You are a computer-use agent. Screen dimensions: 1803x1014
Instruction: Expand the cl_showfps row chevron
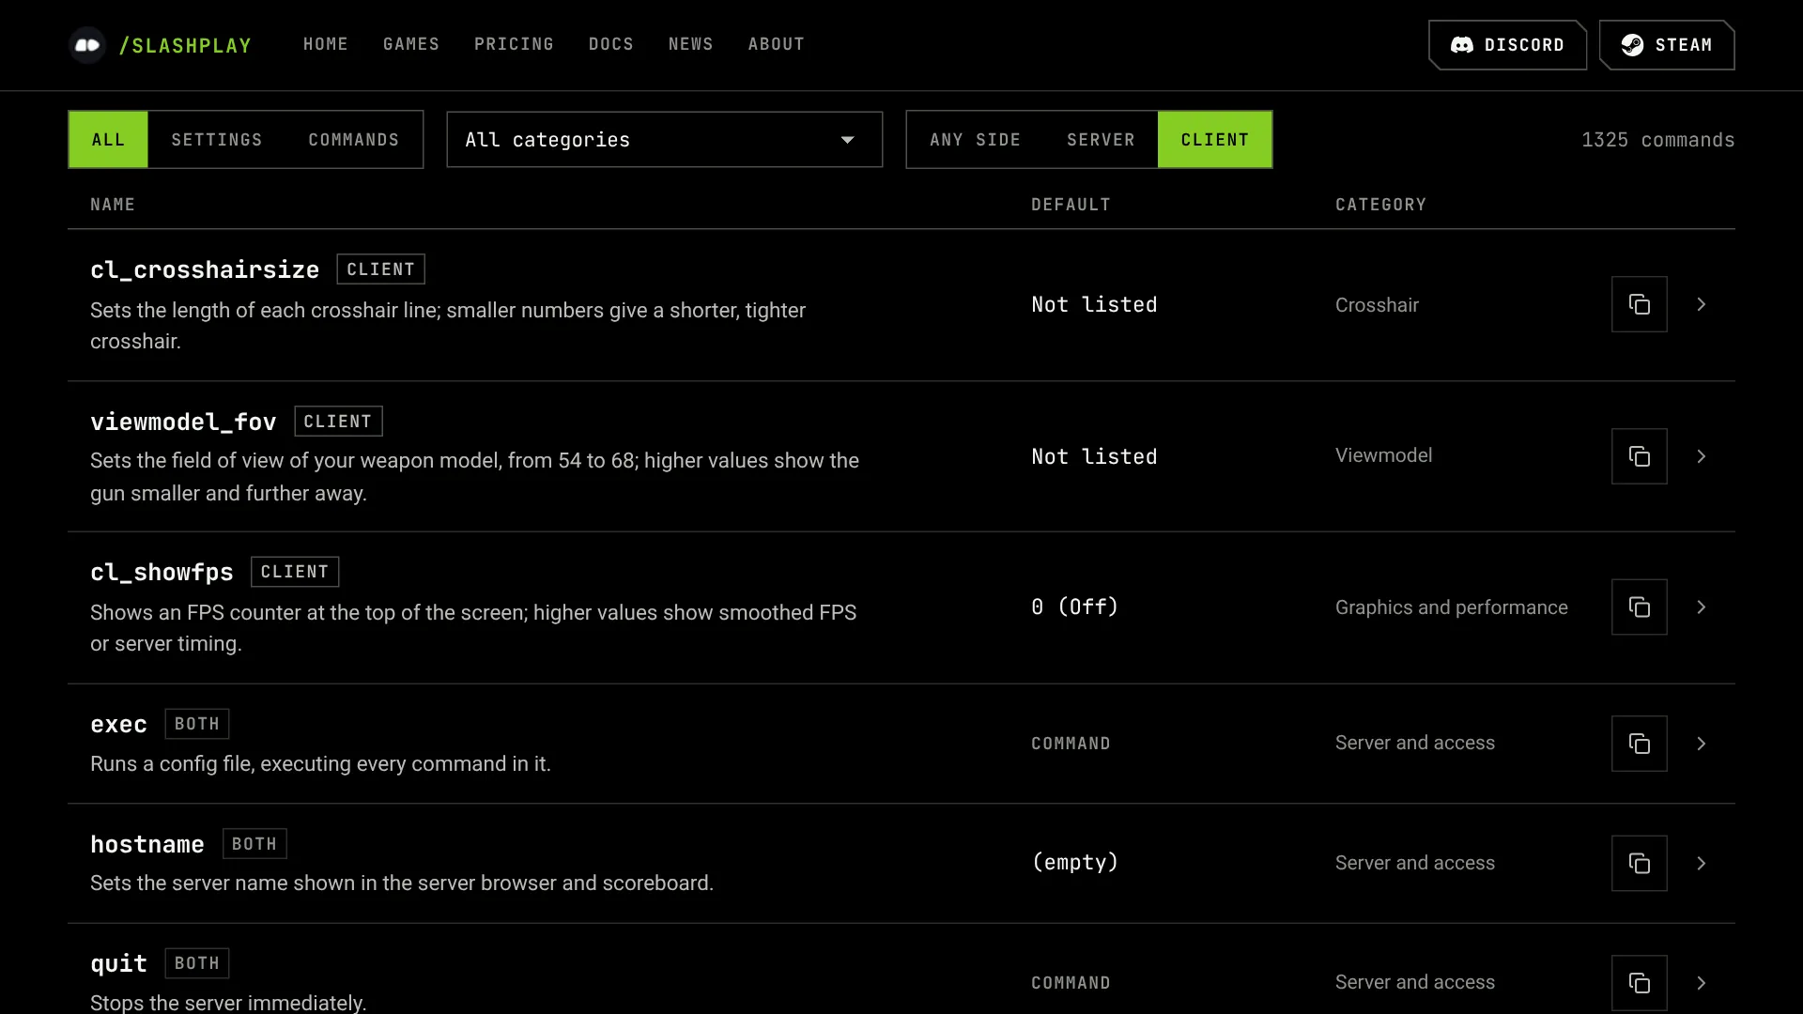pyautogui.click(x=1701, y=607)
